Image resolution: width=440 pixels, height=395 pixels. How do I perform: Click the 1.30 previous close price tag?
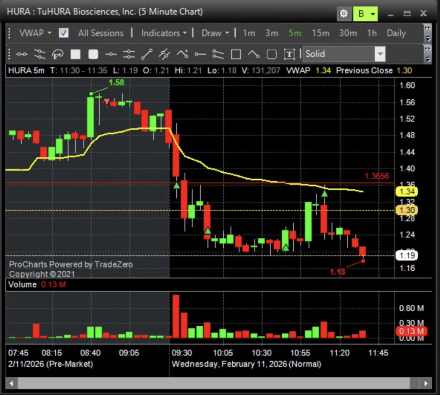pos(407,210)
